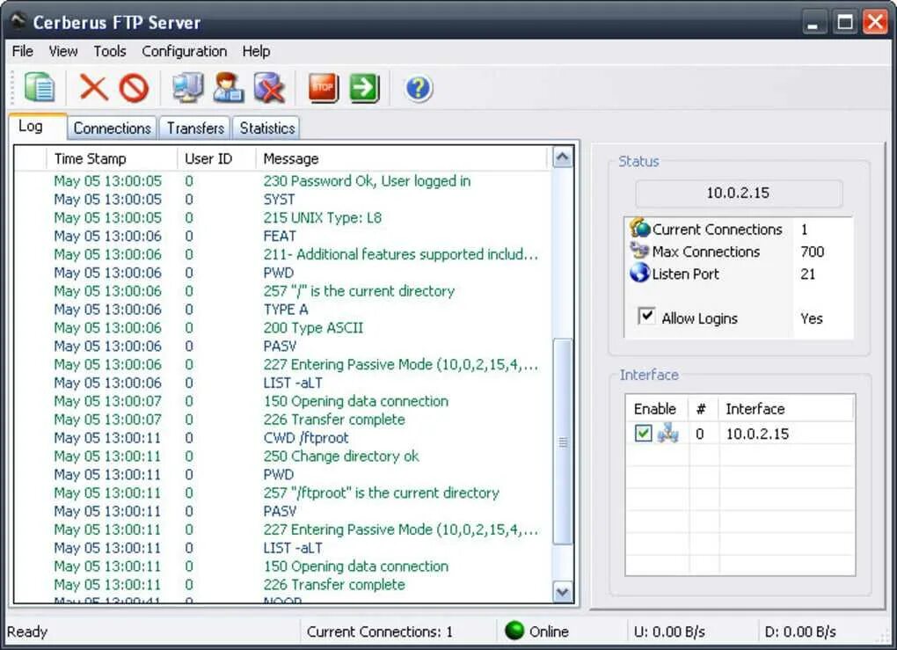Image resolution: width=897 pixels, height=650 pixels.
Task: Open the File menu
Action: [22, 52]
